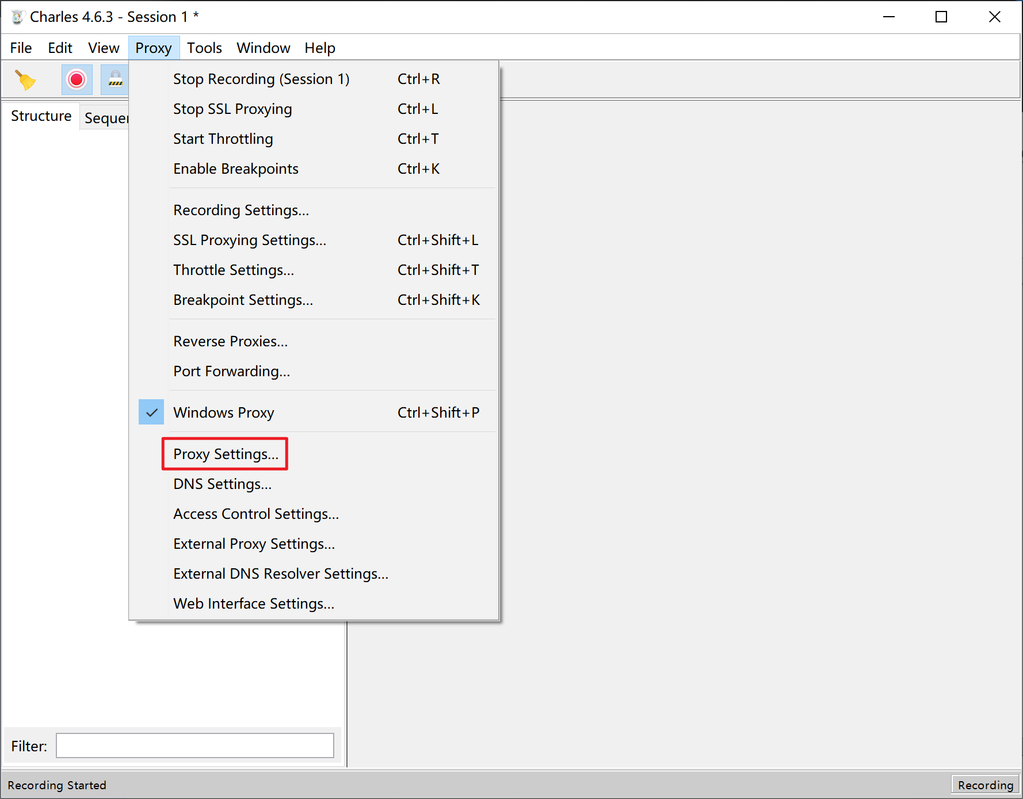
Task: Toggle the Windows Proxy checkmark item
Action: [x=314, y=412]
